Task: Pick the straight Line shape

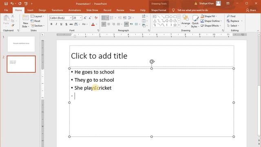Action: click(x=159, y=17)
